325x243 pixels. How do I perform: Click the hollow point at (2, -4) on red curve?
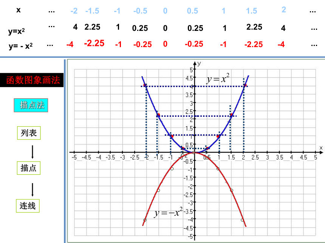242,220
